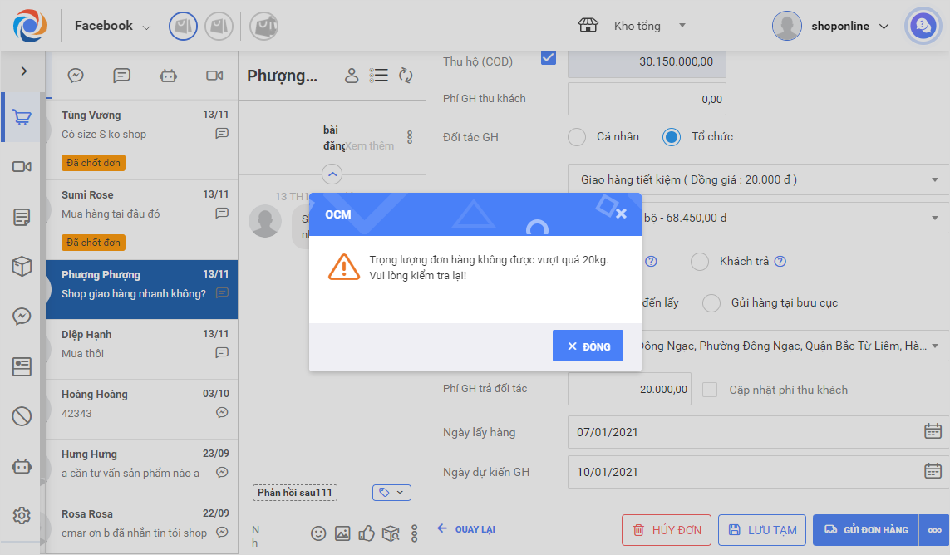Select the Khách trả radio option

pyautogui.click(x=700, y=261)
